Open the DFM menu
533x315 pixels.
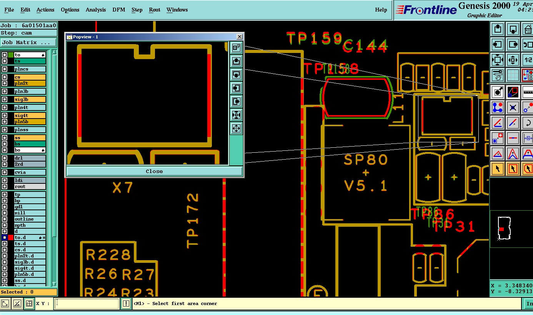pyautogui.click(x=119, y=10)
